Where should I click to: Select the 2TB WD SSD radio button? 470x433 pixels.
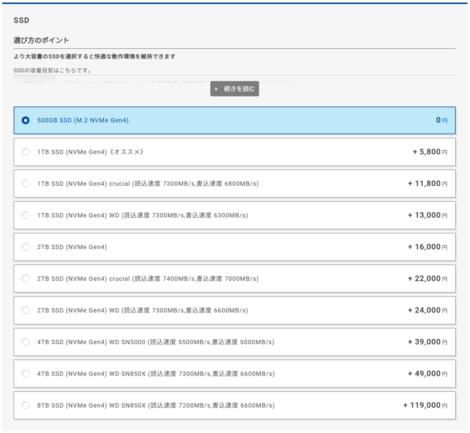(x=26, y=310)
